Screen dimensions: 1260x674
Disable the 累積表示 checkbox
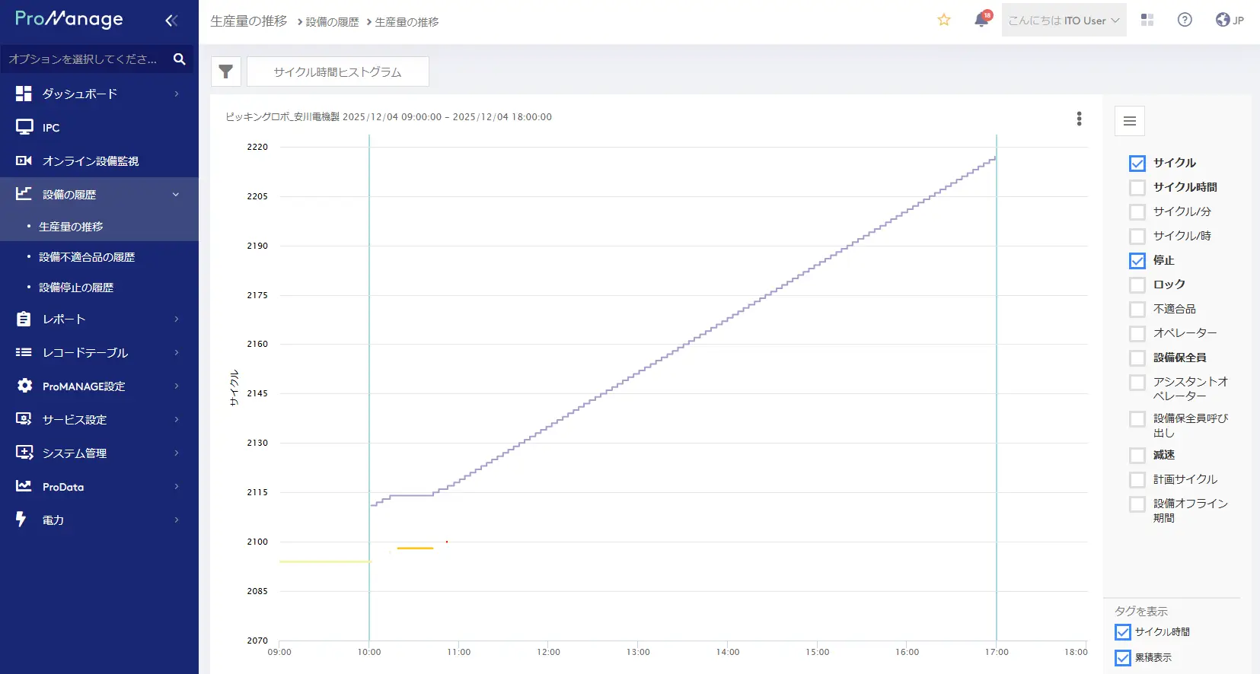(1123, 658)
